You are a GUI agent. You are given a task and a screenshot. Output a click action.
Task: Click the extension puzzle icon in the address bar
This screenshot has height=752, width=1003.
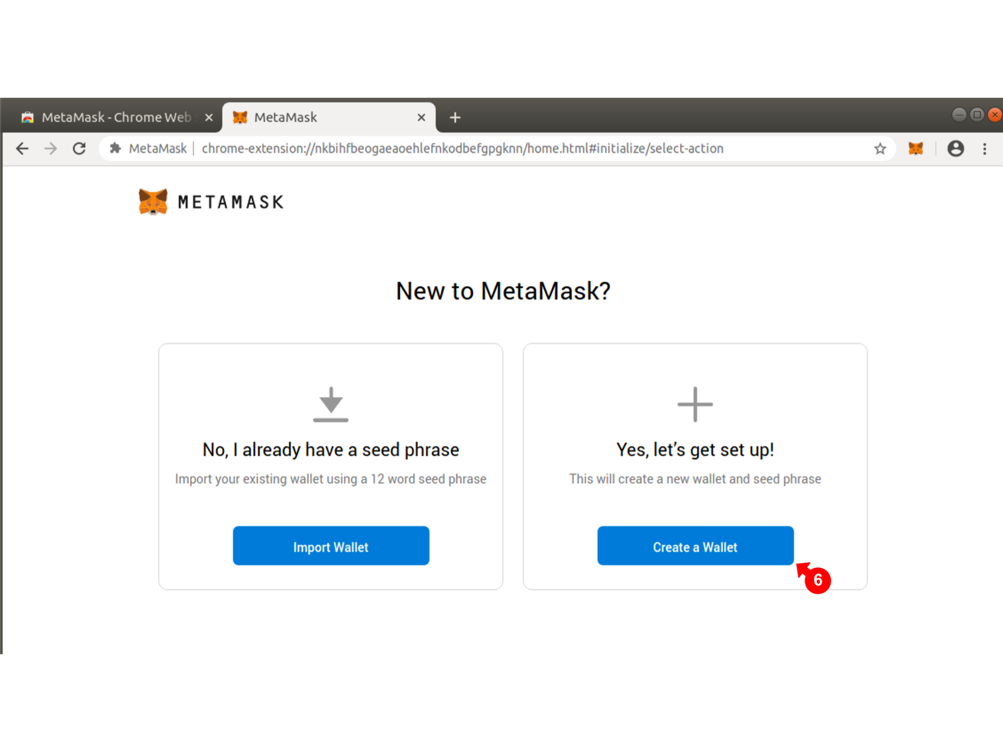point(115,148)
